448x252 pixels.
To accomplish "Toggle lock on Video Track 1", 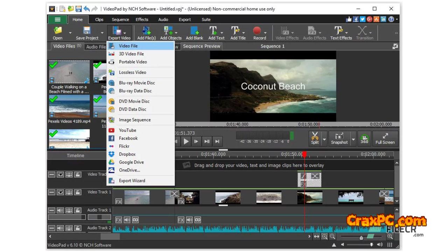I will (x=78, y=192).
